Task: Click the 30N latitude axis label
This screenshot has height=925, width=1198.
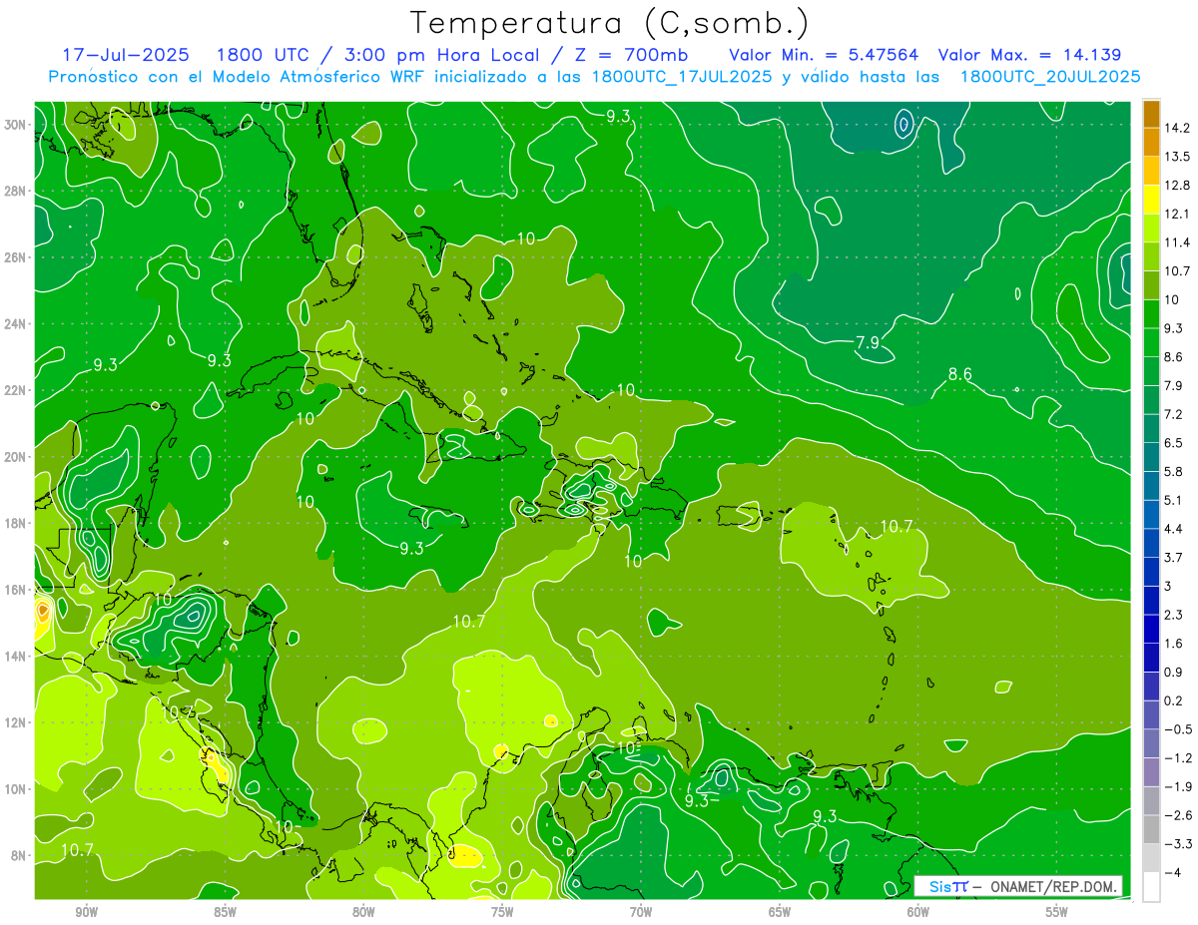Action: point(17,125)
